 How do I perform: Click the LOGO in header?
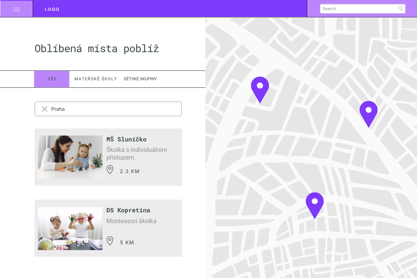(52, 9)
